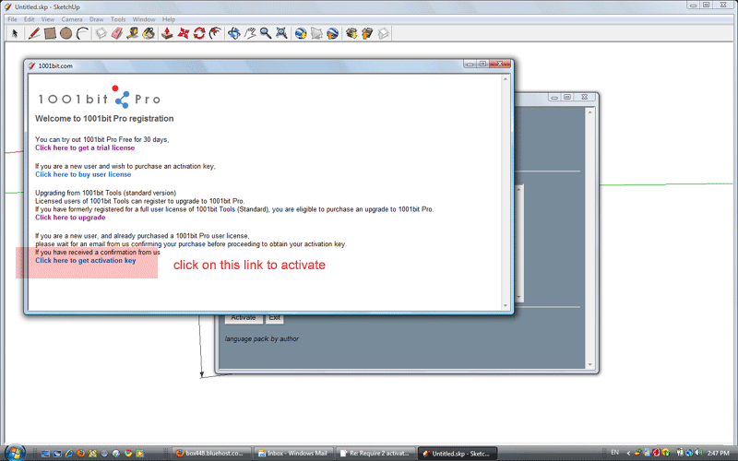Click the Share Model warehouse icon
The image size is (738, 461).
tap(367, 33)
